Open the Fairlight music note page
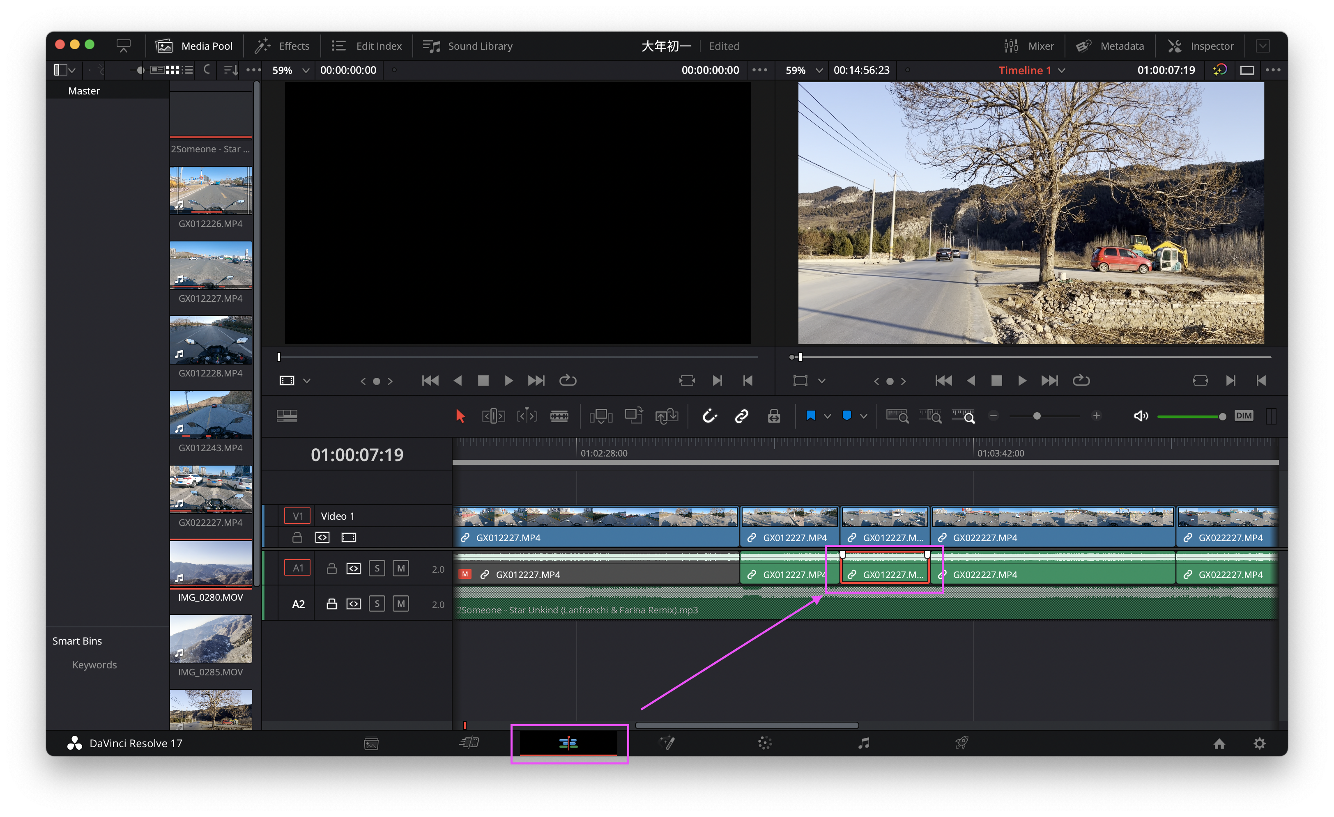1334x817 pixels. pyautogui.click(x=863, y=743)
